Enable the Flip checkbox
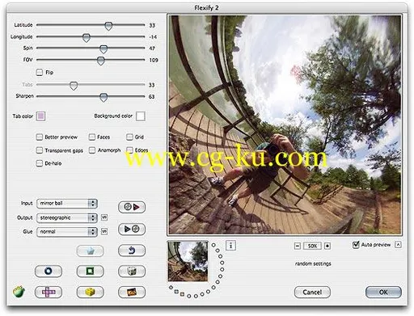 click(x=40, y=72)
